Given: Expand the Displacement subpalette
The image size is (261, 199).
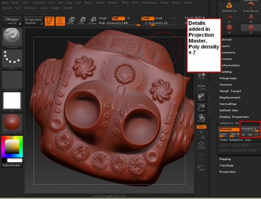Looking at the screenshot, I should [x=230, y=98].
